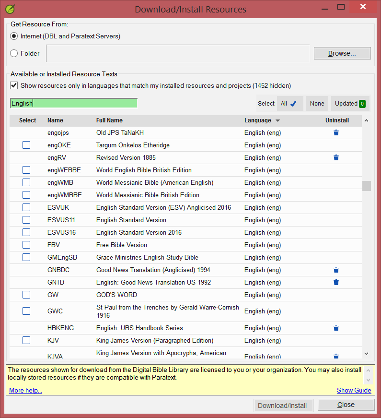Toggle show resources matching my languages checkbox
381x418 pixels.
14,85
